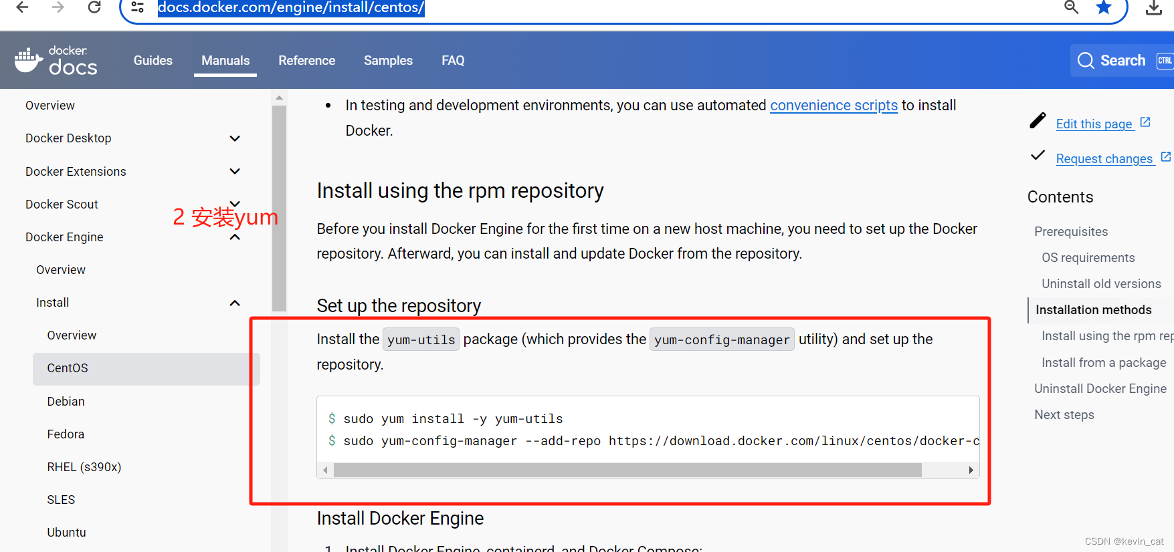Viewport: 1174px width, 552px height.
Task: Jump to OS requirements in Contents
Action: (1088, 258)
